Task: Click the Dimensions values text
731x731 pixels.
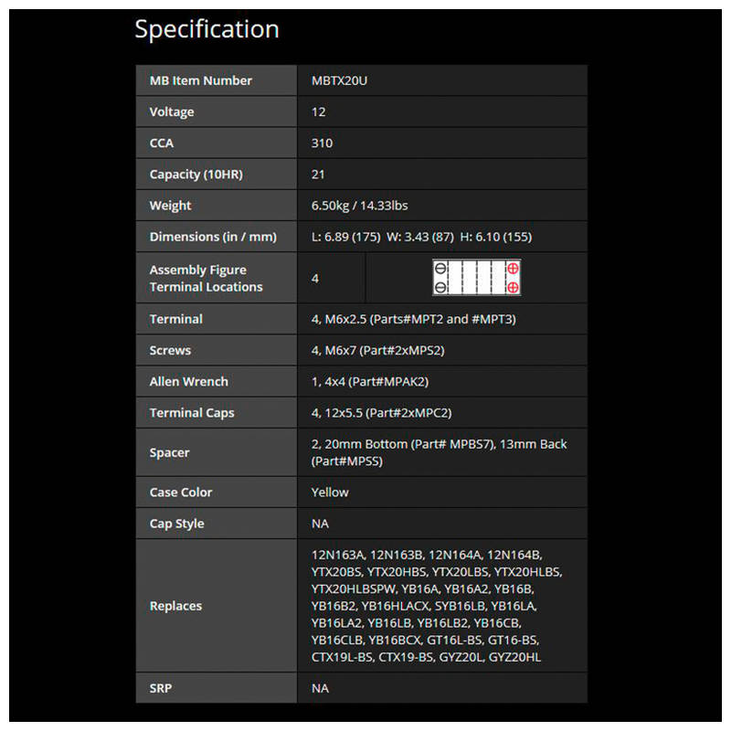Action: (421, 237)
